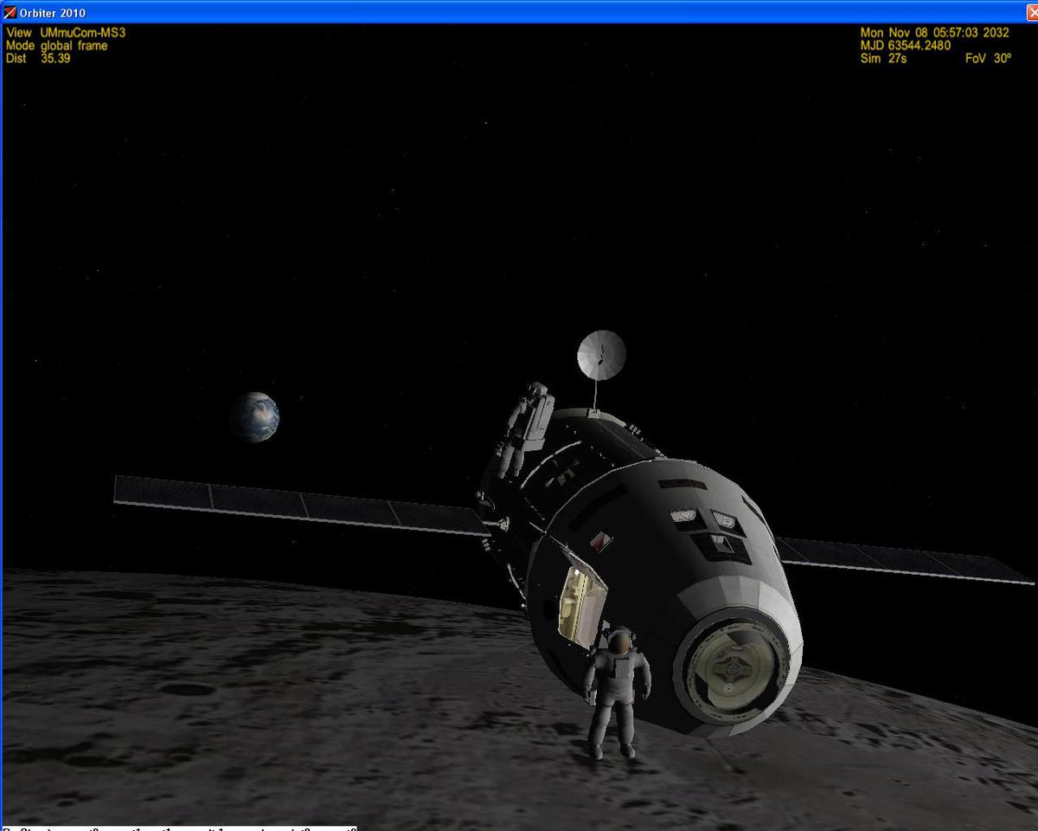Click the "Mode global frame" HUD line
The image size is (1038, 831).
point(56,46)
